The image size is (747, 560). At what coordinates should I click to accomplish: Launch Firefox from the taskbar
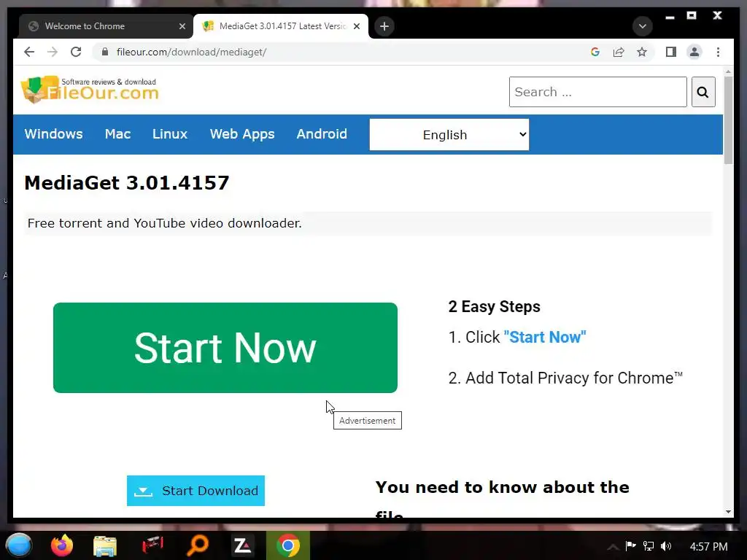pos(62,545)
